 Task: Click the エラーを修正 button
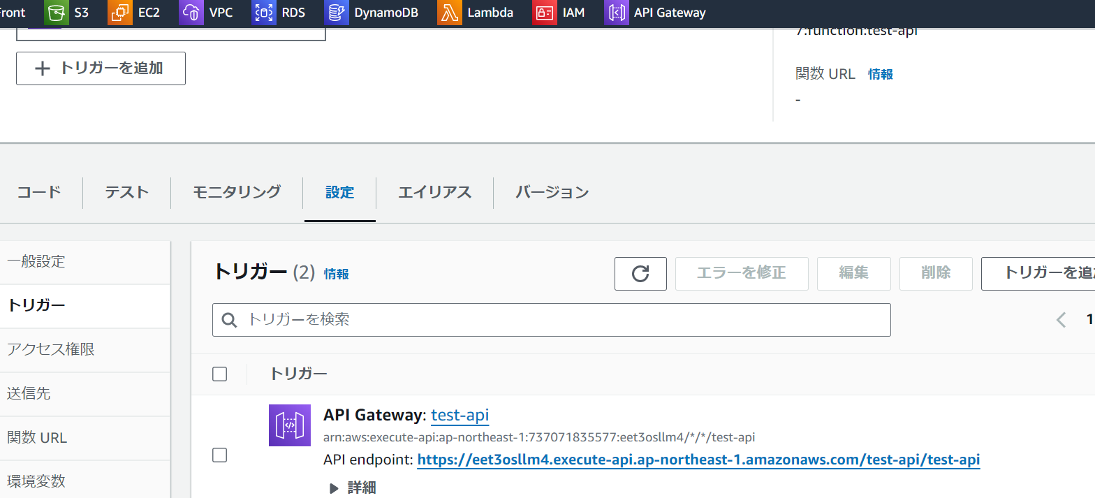tap(742, 273)
